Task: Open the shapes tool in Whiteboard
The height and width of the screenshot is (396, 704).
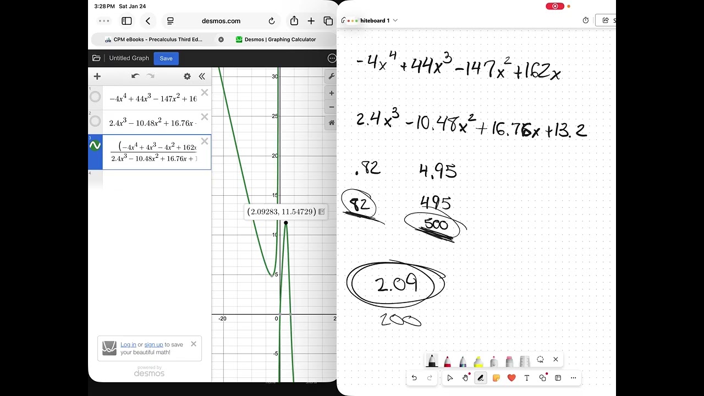Action: (543, 378)
